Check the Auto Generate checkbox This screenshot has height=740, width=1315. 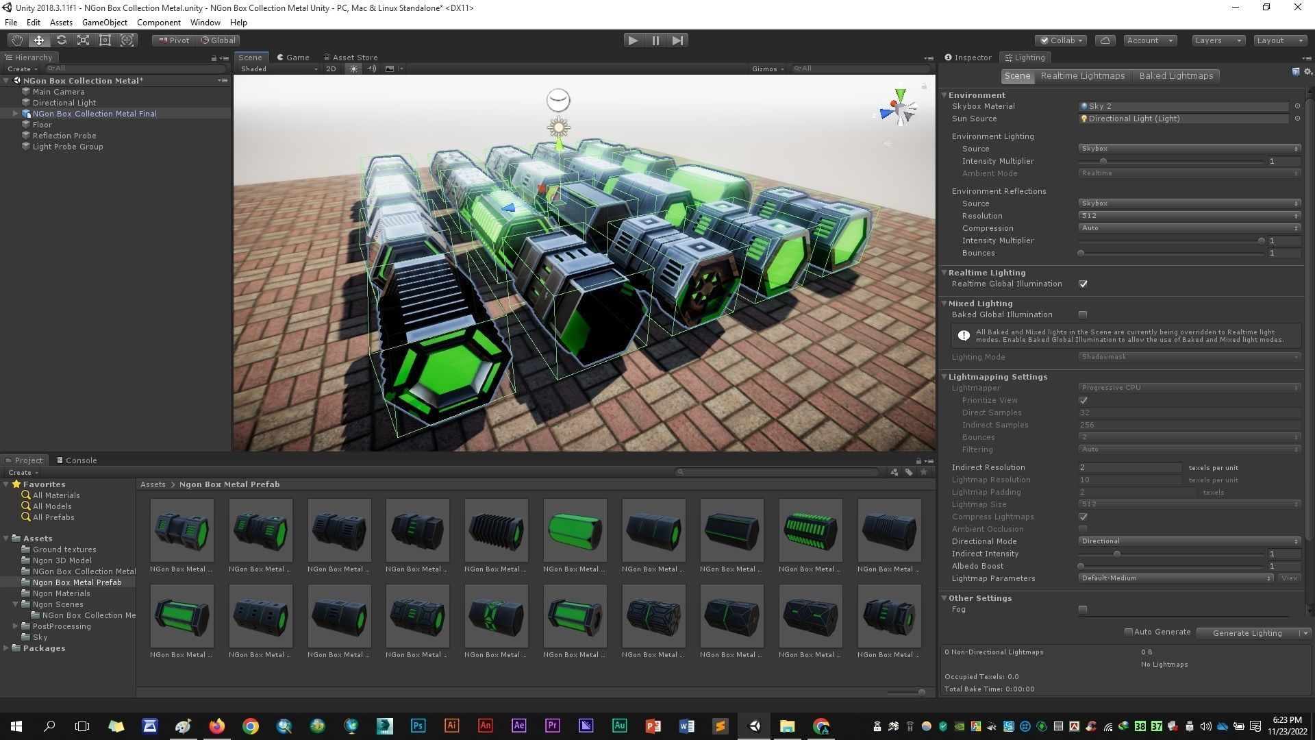tap(1128, 632)
